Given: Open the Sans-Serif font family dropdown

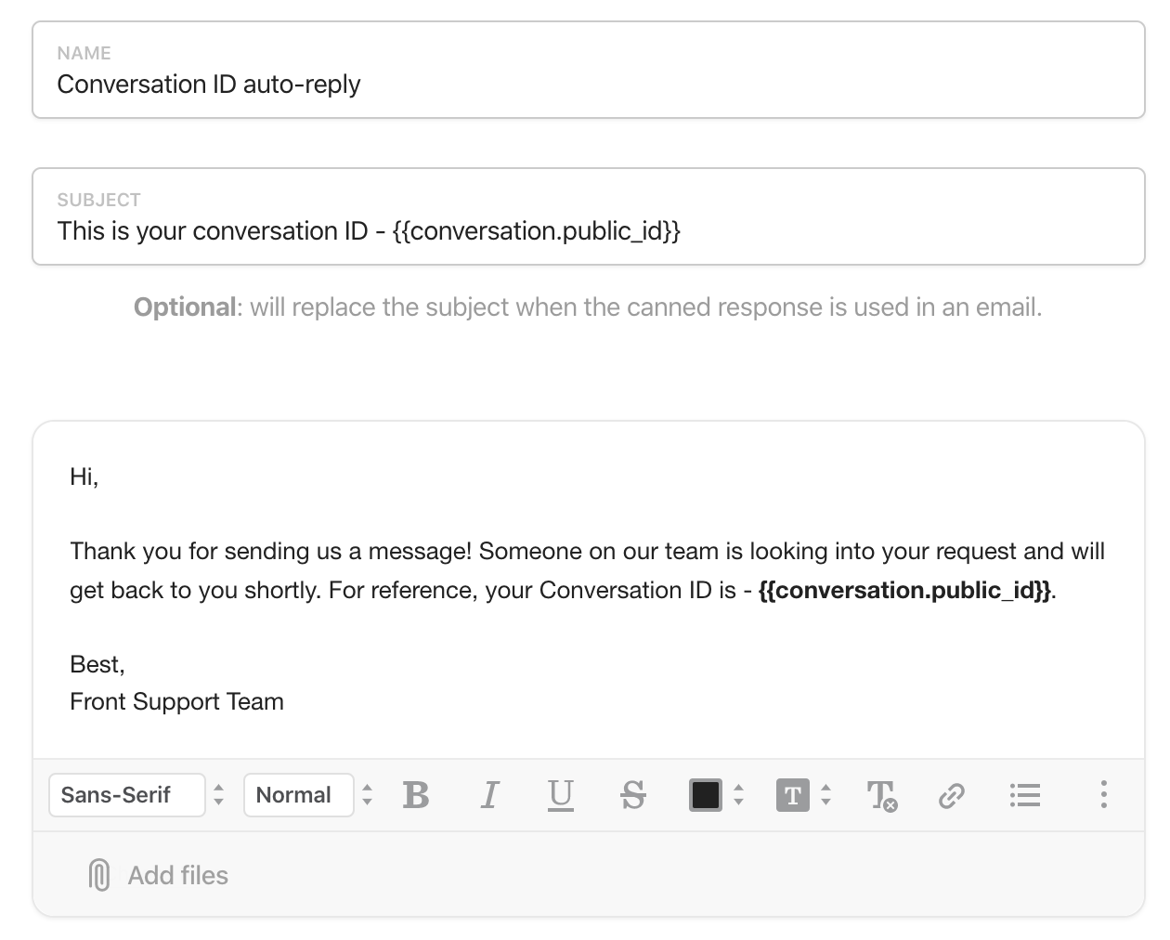Looking at the screenshot, I should (127, 795).
